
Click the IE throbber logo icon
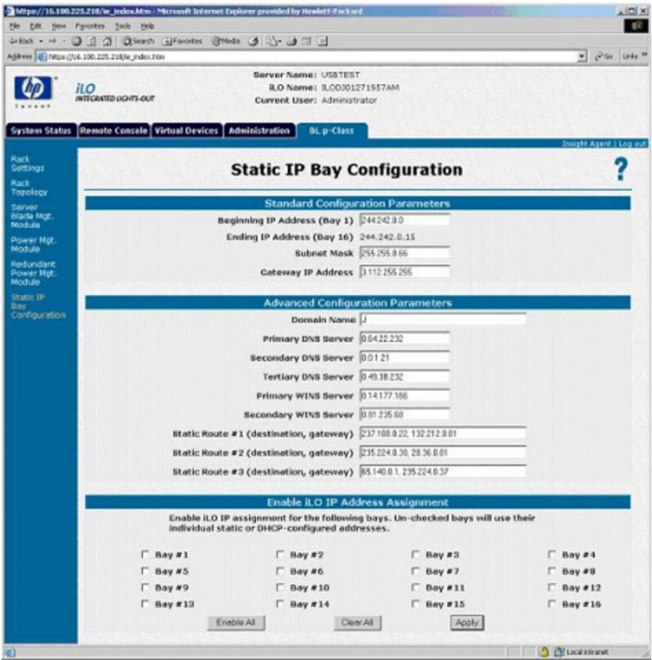(x=636, y=26)
